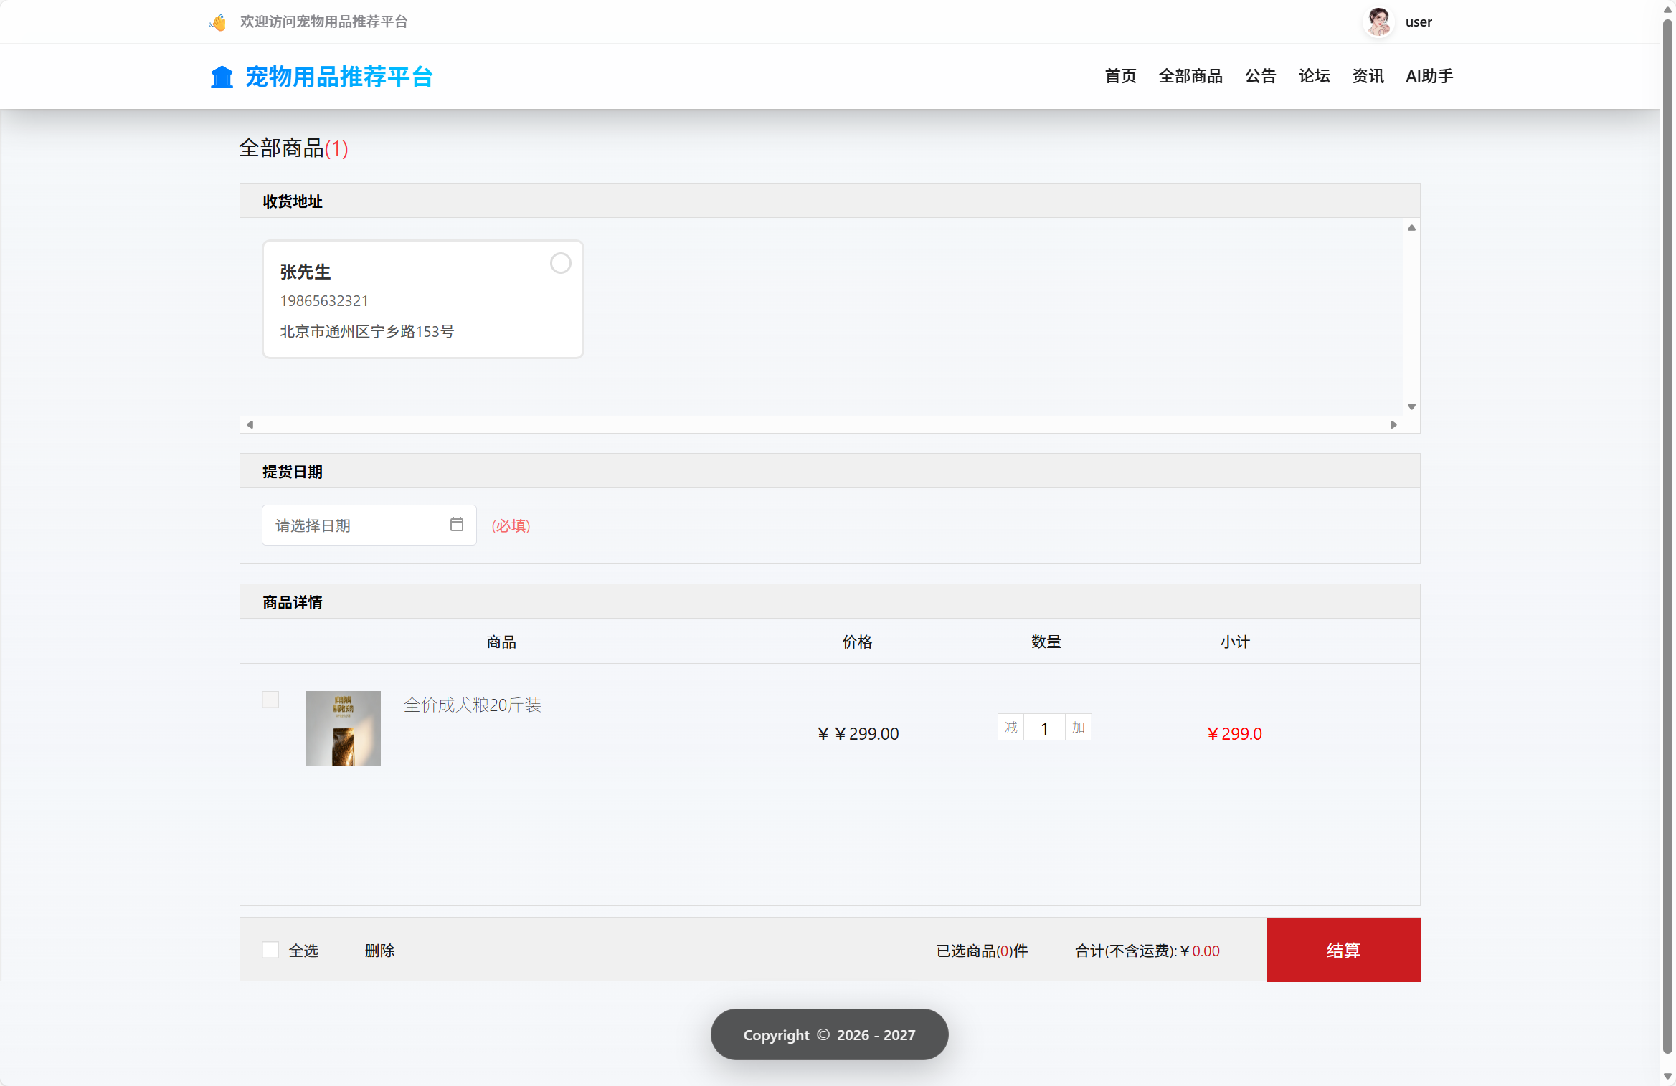Check the checkbox next to 全价成犬粮20斤装
Image resolution: width=1676 pixels, height=1086 pixels.
pyautogui.click(x=270, y=700)
